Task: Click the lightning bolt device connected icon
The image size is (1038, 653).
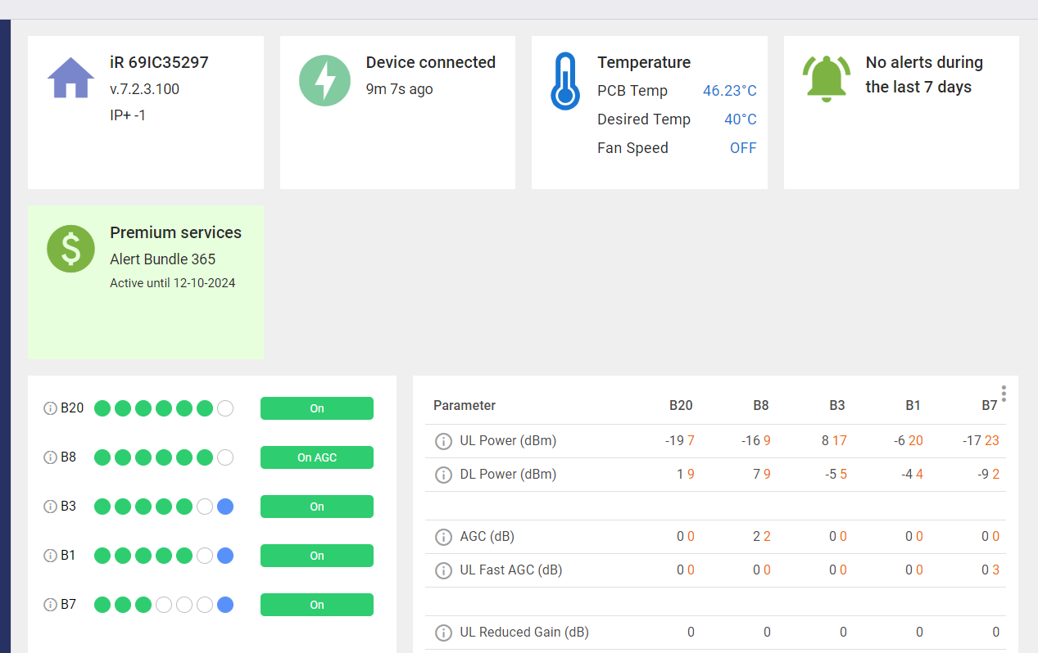Action: pos(324,79)
